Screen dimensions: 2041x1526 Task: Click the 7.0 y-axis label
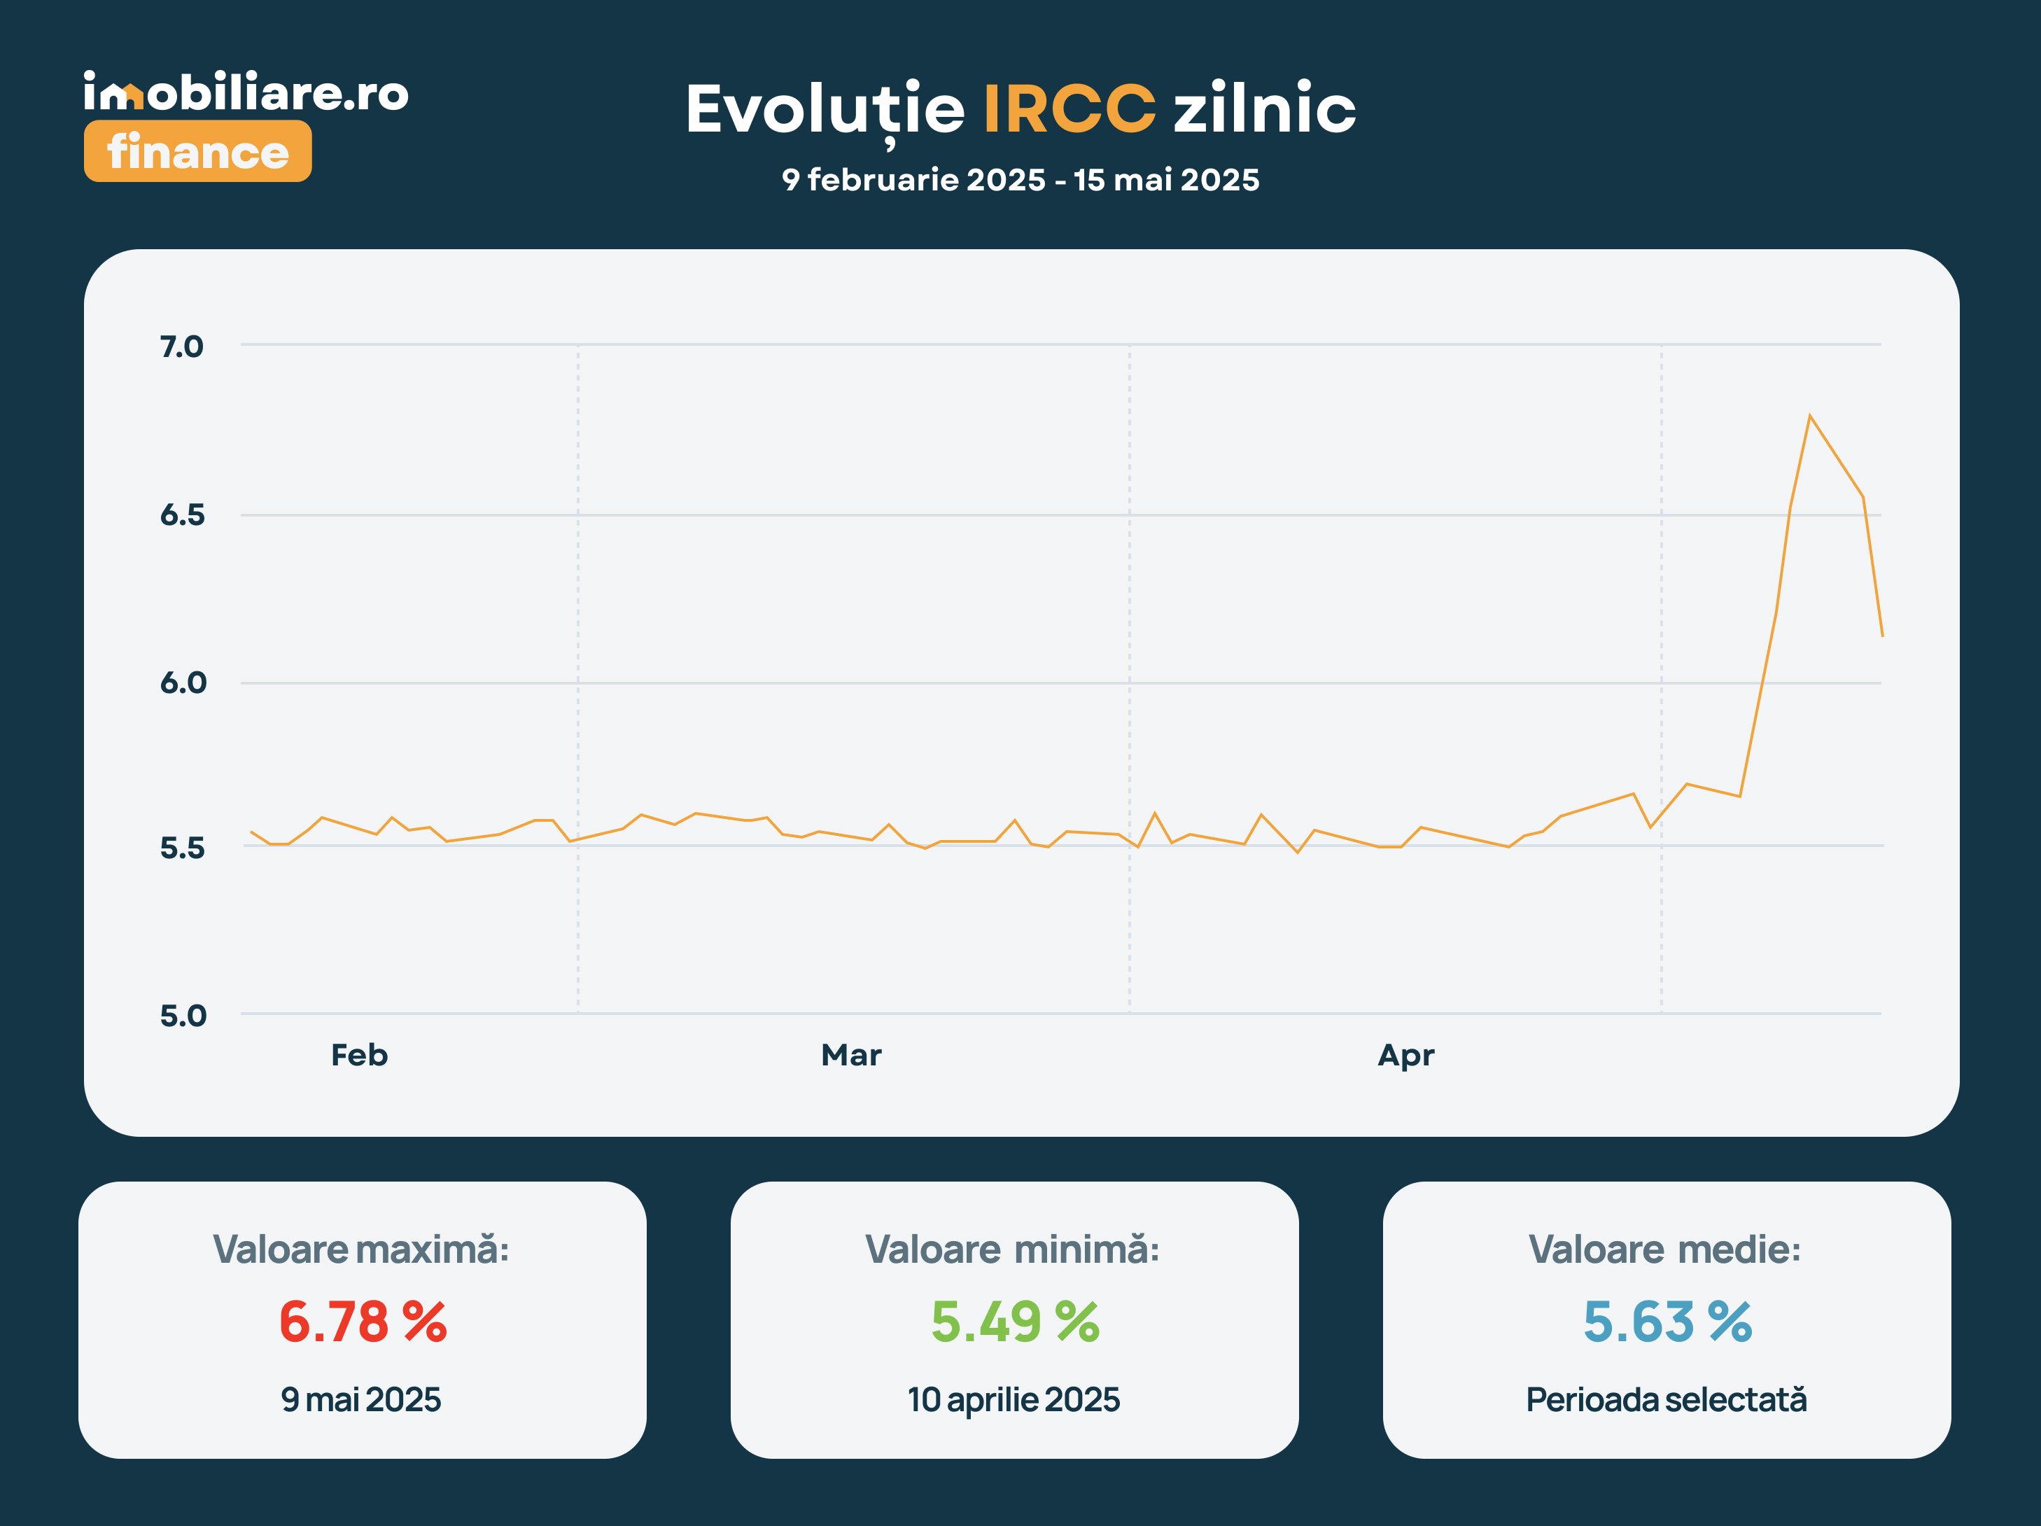(x=182, y=347)
